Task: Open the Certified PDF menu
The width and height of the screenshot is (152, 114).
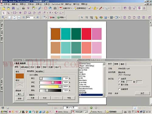Action: 57,4
